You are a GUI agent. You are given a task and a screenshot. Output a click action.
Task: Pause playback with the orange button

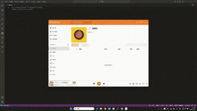(x=99, y=84)
